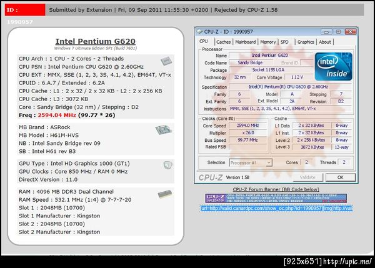375x268 pixels.
Task: Click 'Submitted by Extension' header text
Action: click(x=81, y=10)
